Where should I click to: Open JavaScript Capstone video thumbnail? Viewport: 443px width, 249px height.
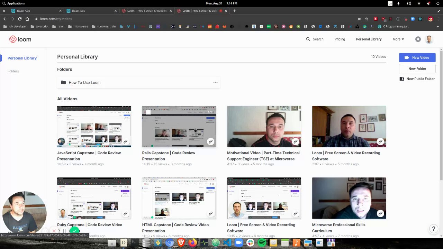pos(94,127)
